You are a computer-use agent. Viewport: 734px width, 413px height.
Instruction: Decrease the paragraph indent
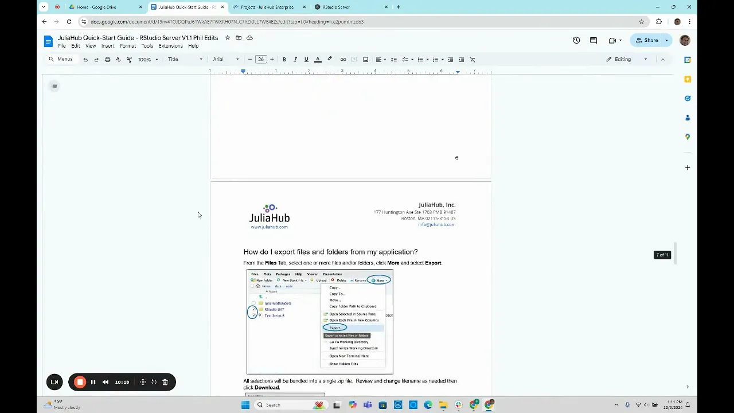click(x=451, y=60)
